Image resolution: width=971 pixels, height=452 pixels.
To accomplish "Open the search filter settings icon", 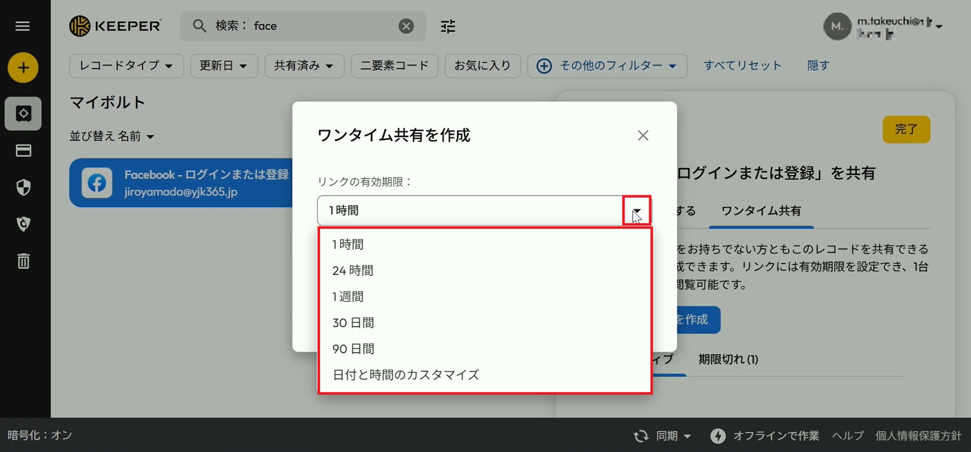I will tap(448, 26).
